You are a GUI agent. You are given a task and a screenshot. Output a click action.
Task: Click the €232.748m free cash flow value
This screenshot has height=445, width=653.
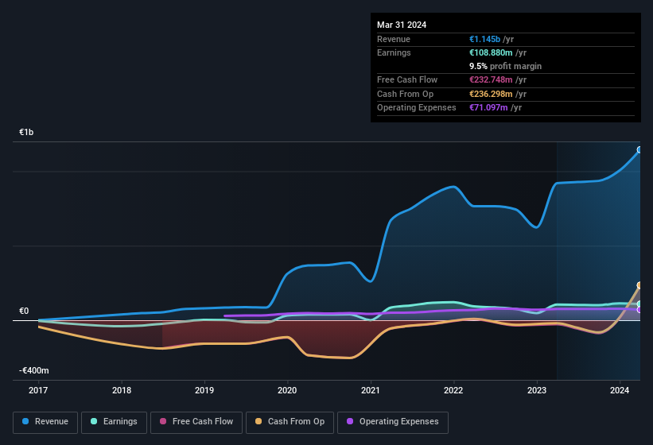click(x=491, y=79)
